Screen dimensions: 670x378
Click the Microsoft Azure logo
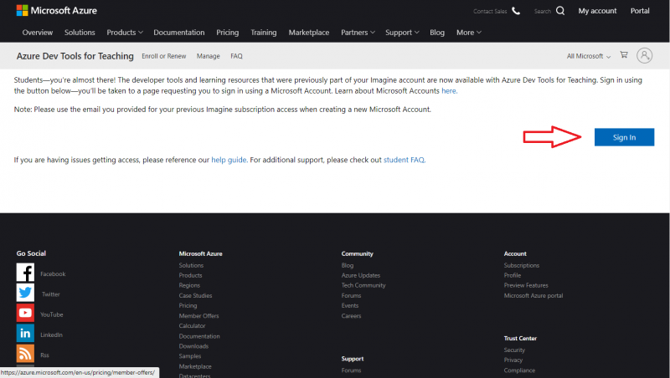pos(56,11)
